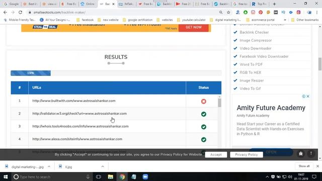Screen dimensions: 322x181
Task: Open Chrome zoom magnifier icon
Action: pos(221,12)
